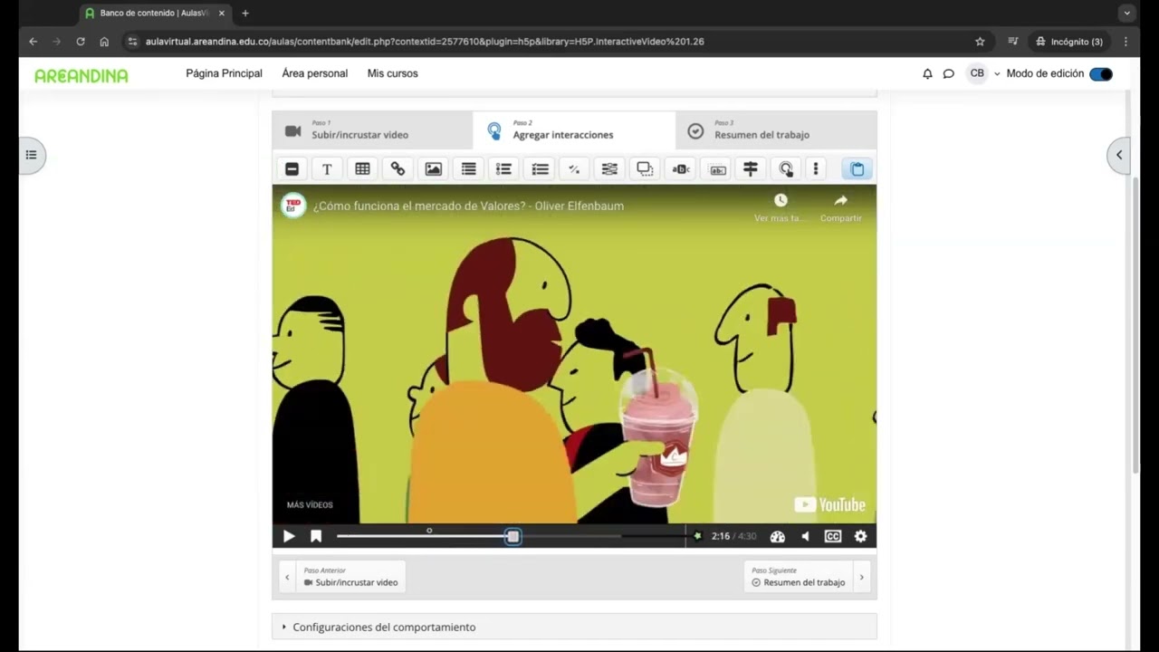Viewport: 1159px width, 652px height.
Task: Select the Banco de contenido browser tab
Action: [x=154, y=14]
